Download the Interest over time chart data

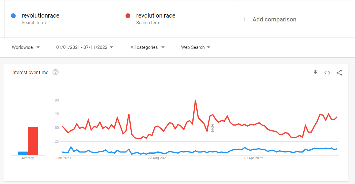pyautogui.click(x=315, y=73)
